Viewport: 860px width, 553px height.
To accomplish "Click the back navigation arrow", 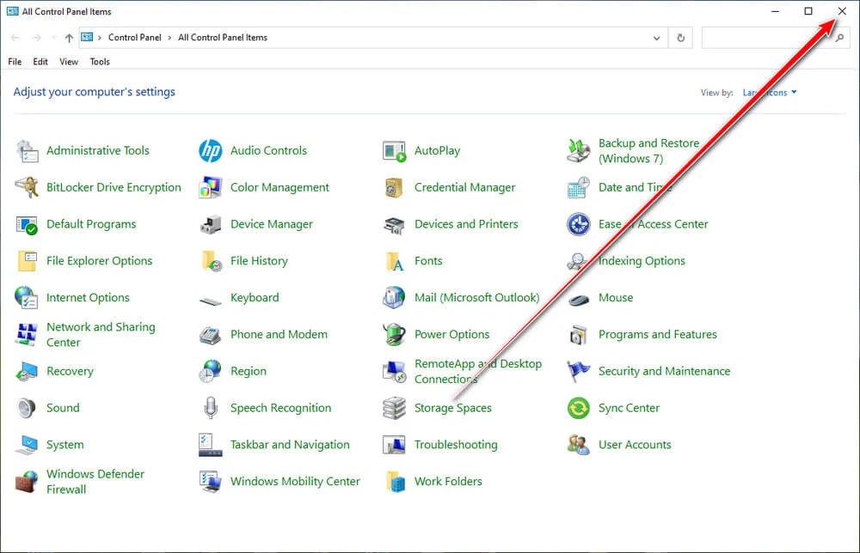I will tap(14, 37).
